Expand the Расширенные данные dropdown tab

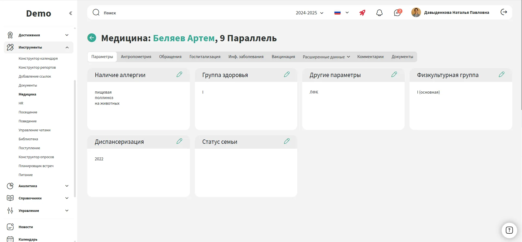tap(326, 57)
